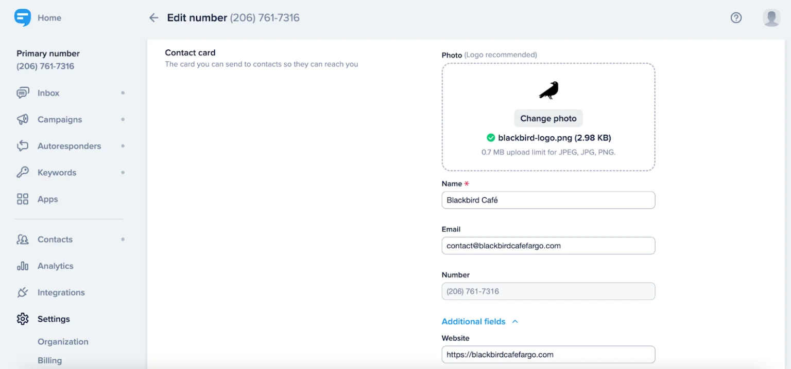Open the Integrations section
The height and width of the screenshot is (369, 791).
(x=61, y=292)
